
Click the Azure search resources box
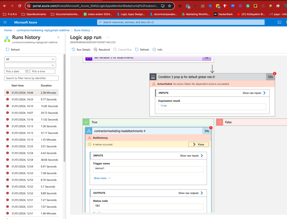coord(181,22)
